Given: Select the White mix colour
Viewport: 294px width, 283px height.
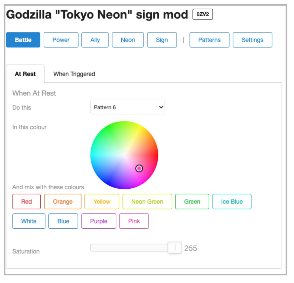Looking at the screenshot, I should point(29,221).
